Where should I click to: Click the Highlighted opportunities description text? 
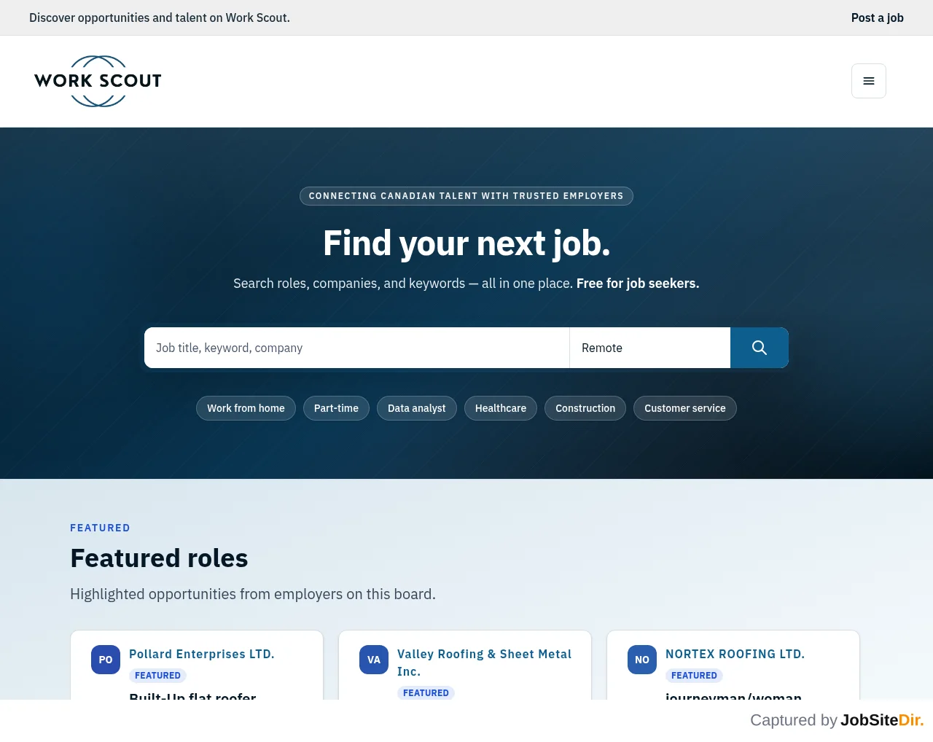coord(253,594)
